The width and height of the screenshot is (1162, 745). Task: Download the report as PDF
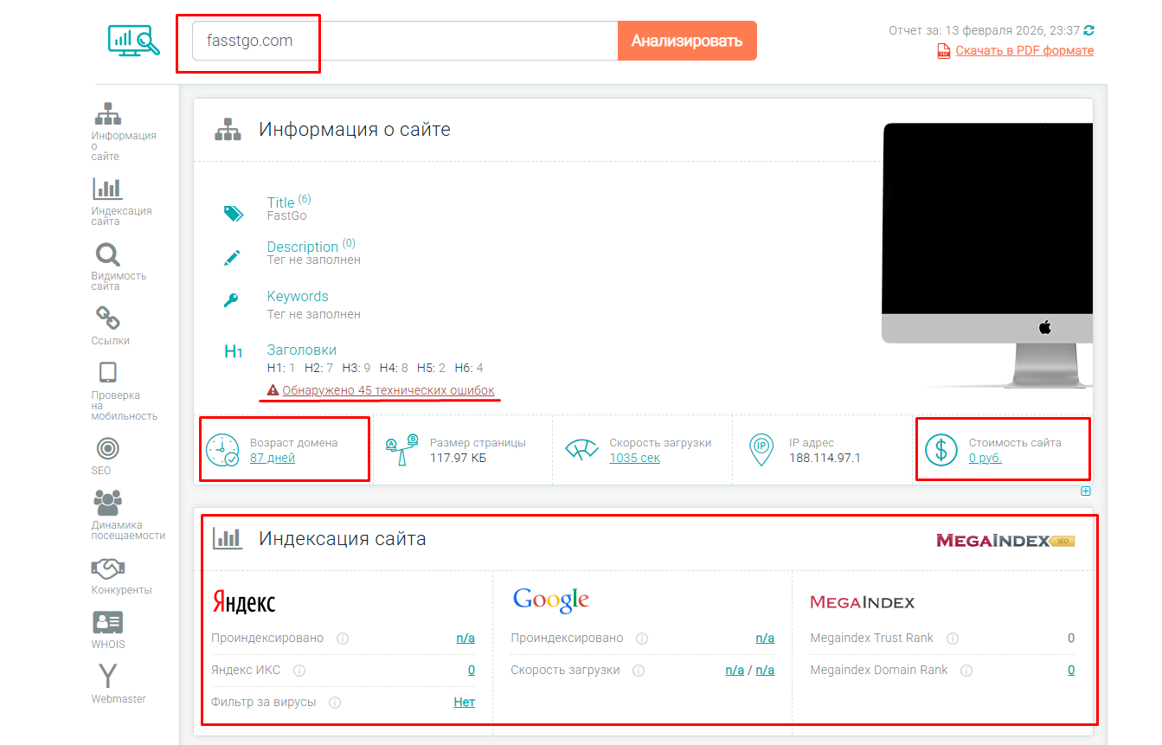(1024, 50)
